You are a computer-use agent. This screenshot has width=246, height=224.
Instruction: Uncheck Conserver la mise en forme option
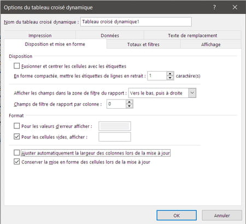pyautogui.click(x=17, y=162)
